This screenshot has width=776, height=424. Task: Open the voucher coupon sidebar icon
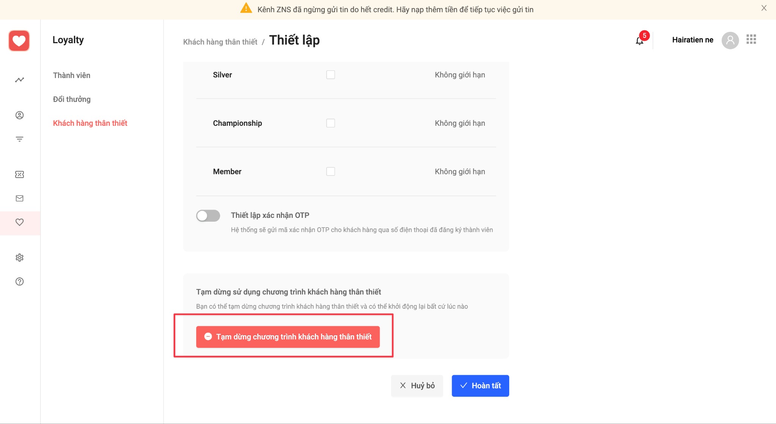(x=20, y=174)
